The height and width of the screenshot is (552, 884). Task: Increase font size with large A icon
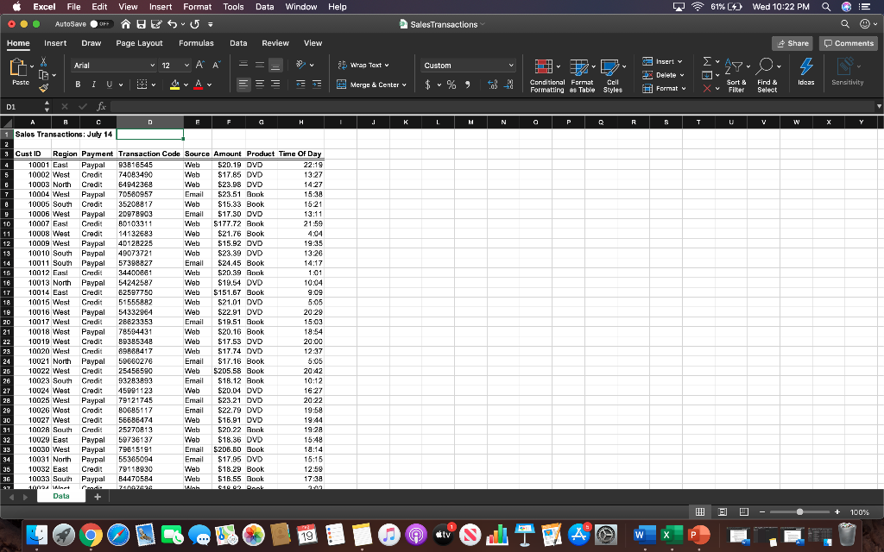pos(199,66)
